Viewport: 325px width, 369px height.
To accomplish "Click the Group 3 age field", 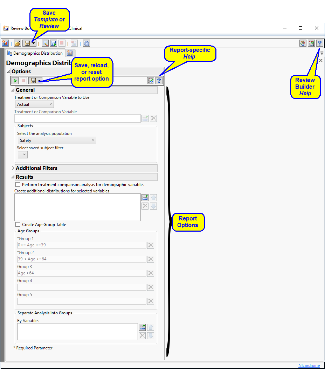I will tap(82, 273).
